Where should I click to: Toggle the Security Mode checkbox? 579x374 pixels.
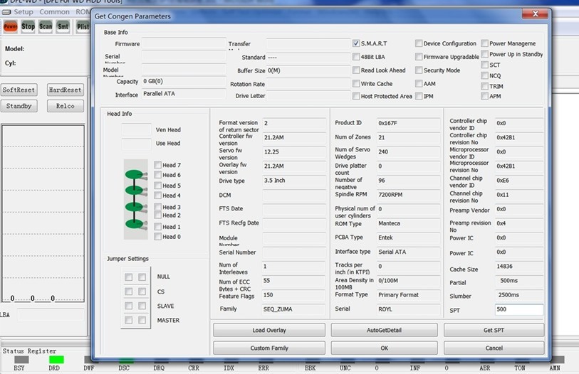(419, 70)
